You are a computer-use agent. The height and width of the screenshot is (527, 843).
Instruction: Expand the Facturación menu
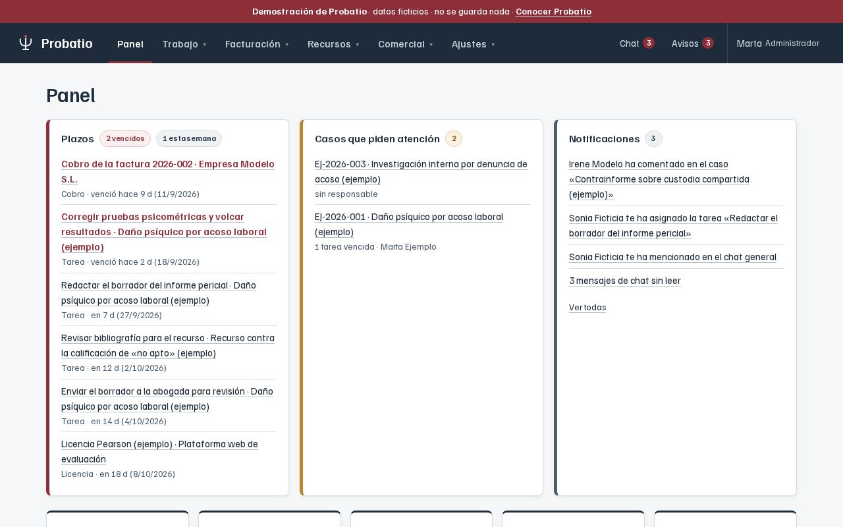pos(257,43)
